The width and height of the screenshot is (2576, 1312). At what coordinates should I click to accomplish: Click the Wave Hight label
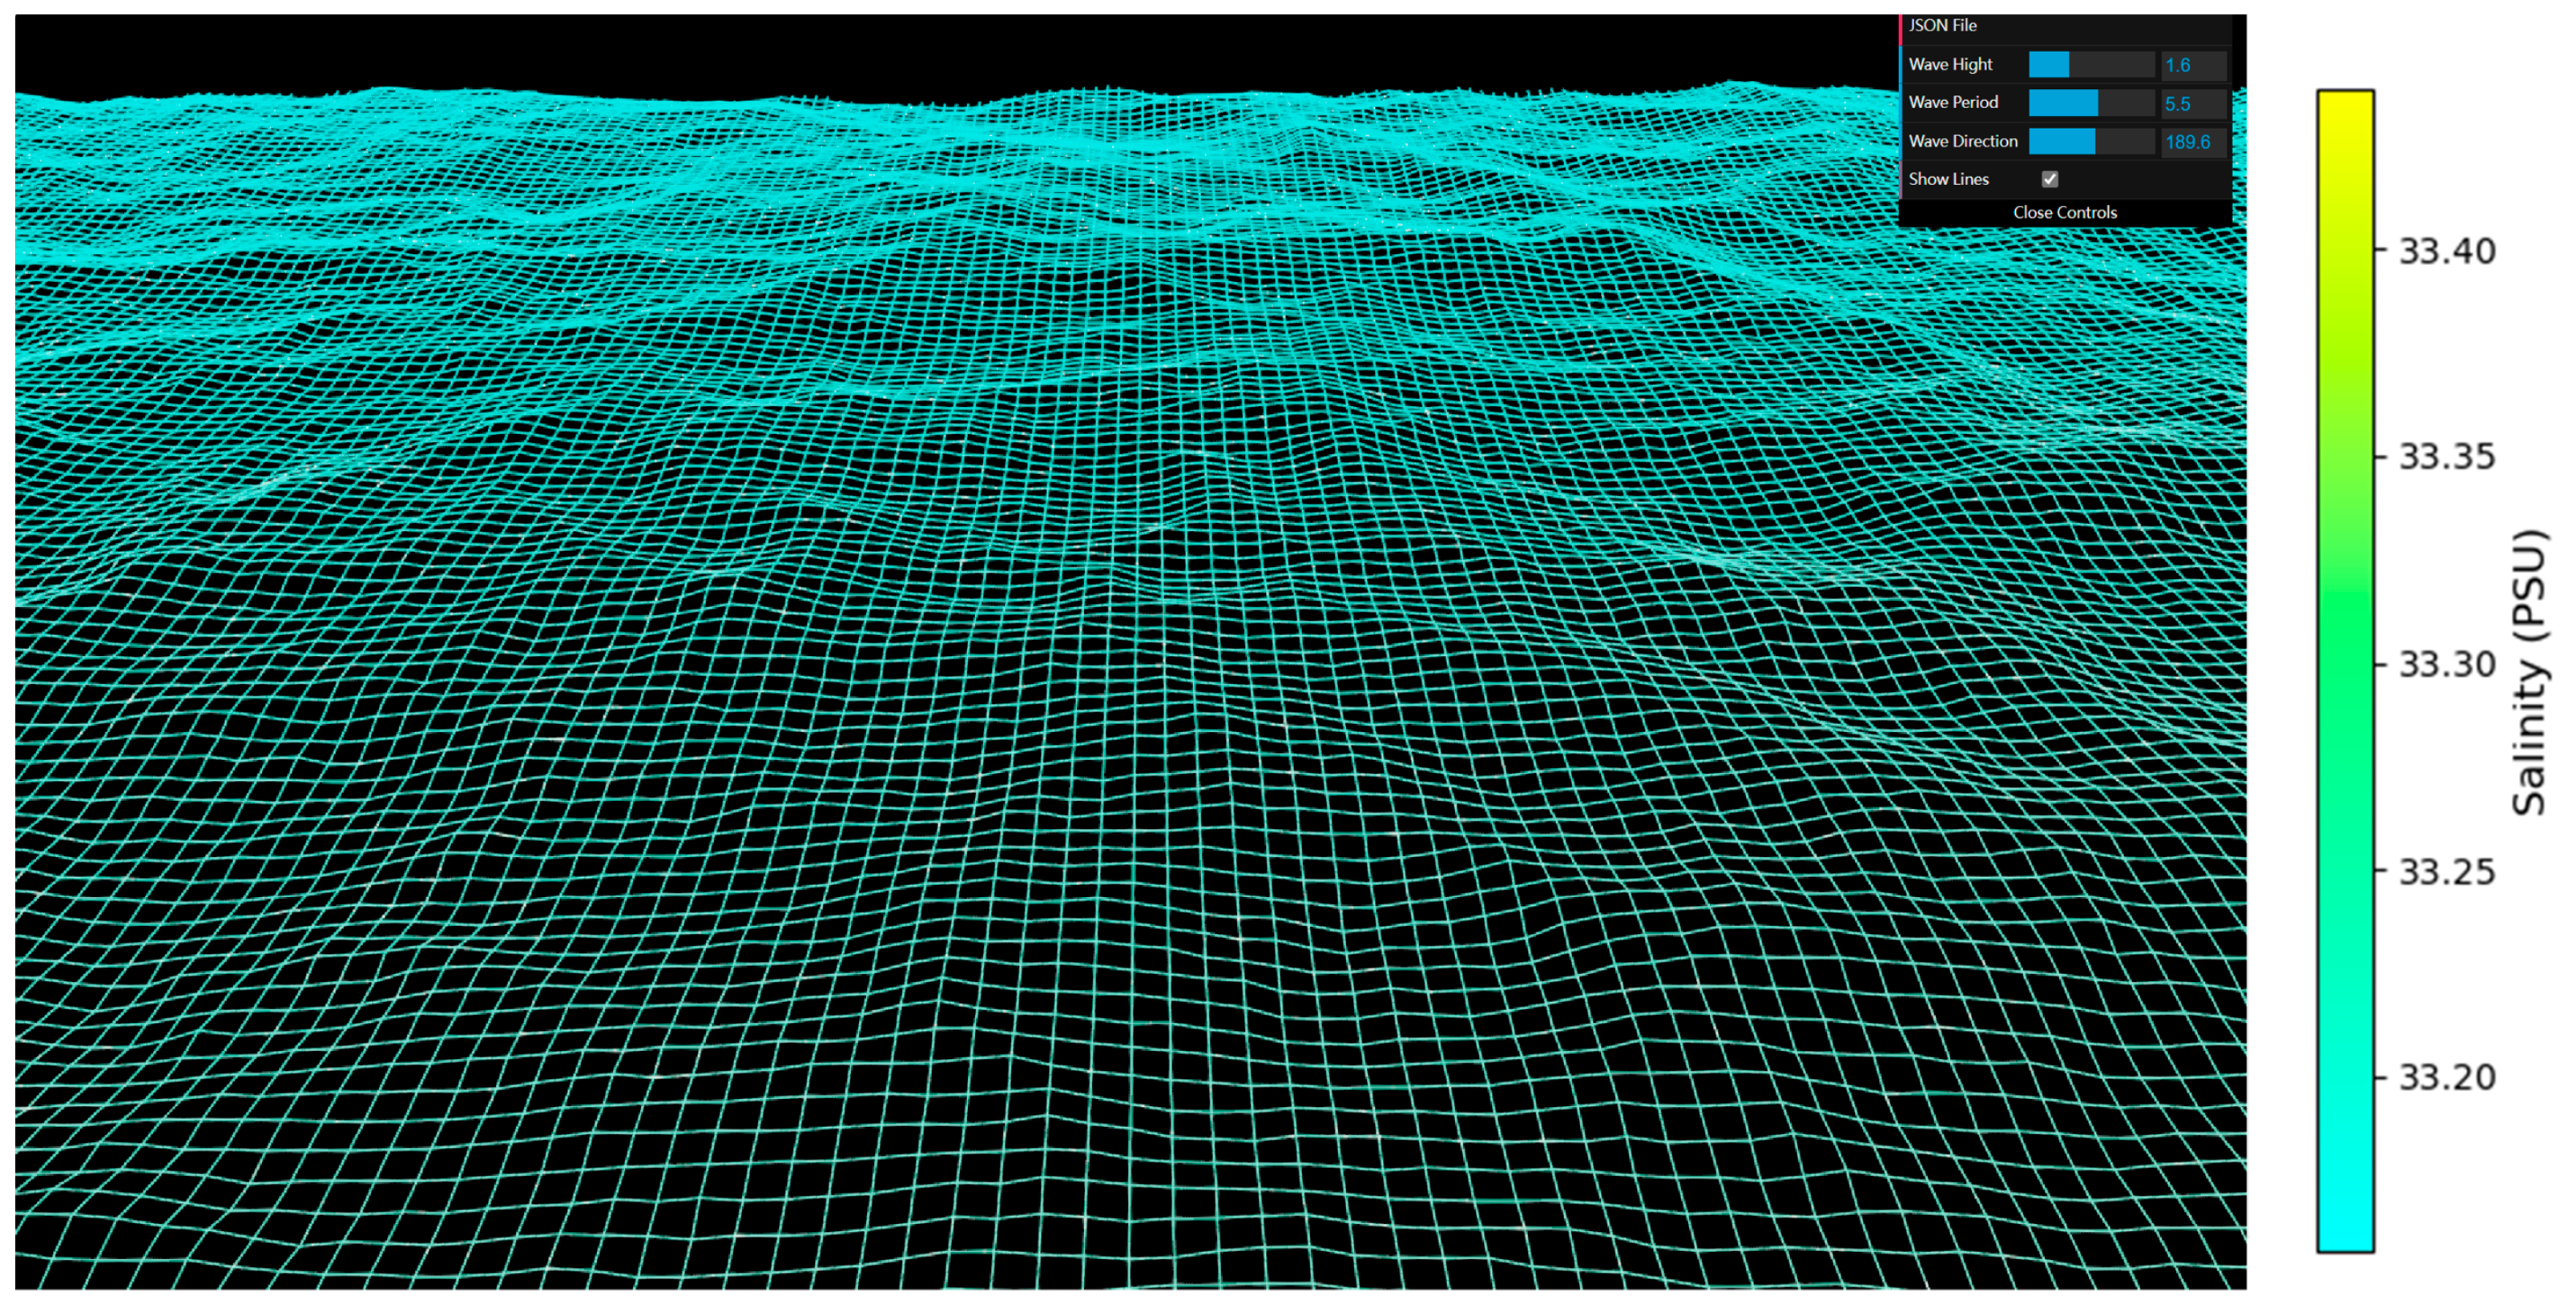1950,64
